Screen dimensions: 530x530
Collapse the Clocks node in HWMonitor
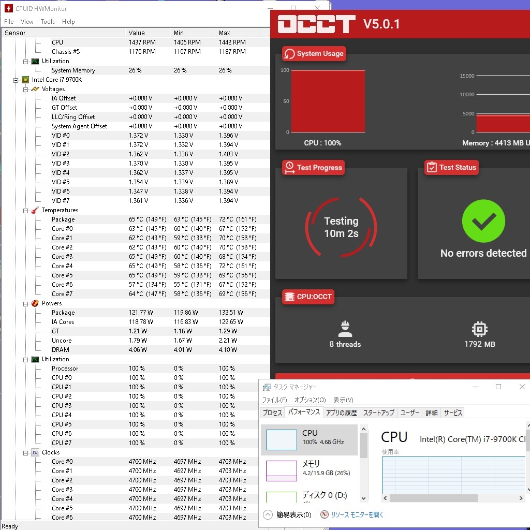pyautogui.click(x=25, y=453)
